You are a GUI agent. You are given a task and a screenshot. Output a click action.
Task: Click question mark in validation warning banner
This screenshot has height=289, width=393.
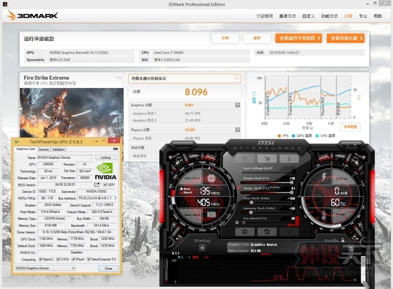click(236, 79)
